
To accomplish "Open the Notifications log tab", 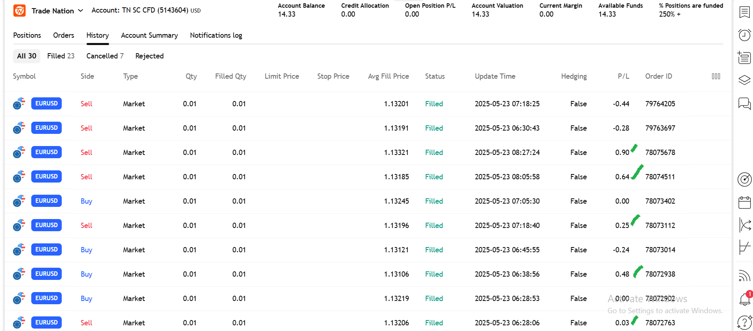I will point(216,35).
